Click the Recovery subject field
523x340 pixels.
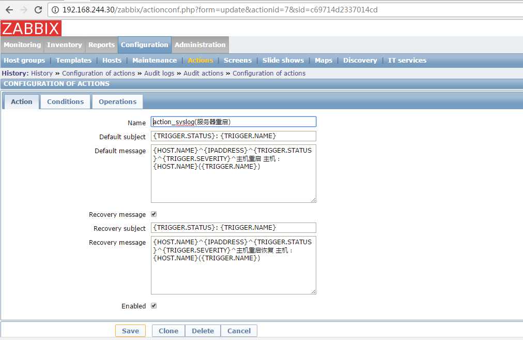[234, 228]
